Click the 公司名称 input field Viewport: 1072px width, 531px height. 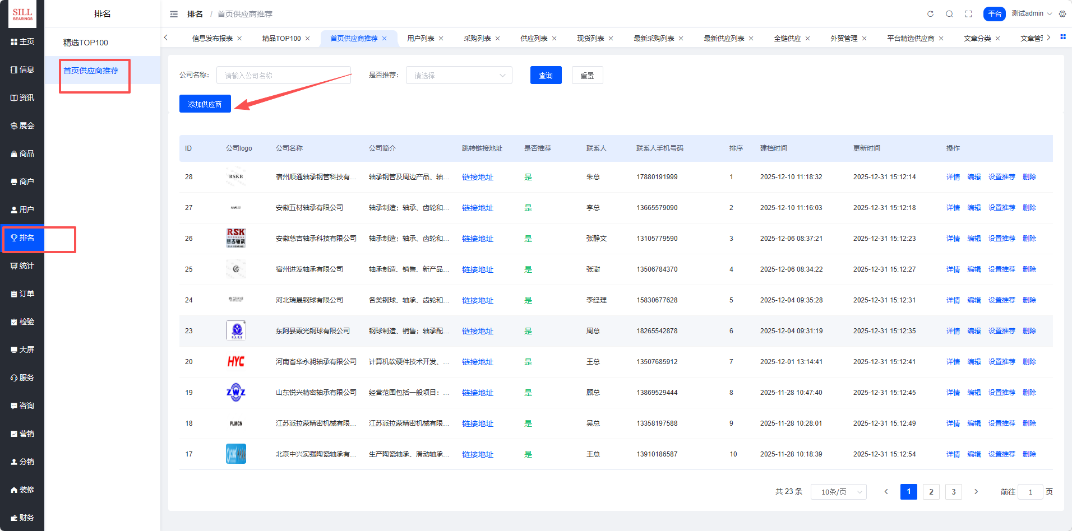click(283, 76)
